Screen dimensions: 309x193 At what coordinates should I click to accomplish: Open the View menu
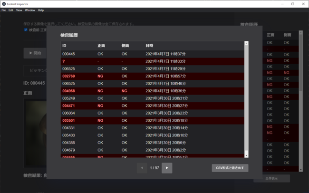tap(19, 10)
